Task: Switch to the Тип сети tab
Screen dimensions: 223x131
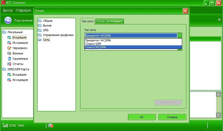Action: 87,21
